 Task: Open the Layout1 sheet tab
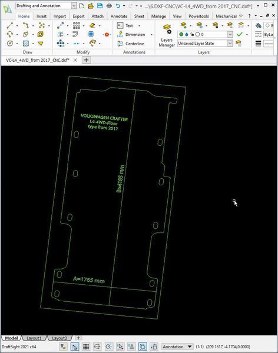tap(34, 338)
